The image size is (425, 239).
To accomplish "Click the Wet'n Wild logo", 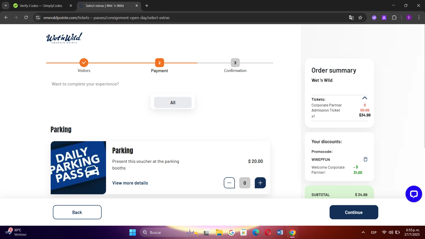I will click(x=64, y=38).
